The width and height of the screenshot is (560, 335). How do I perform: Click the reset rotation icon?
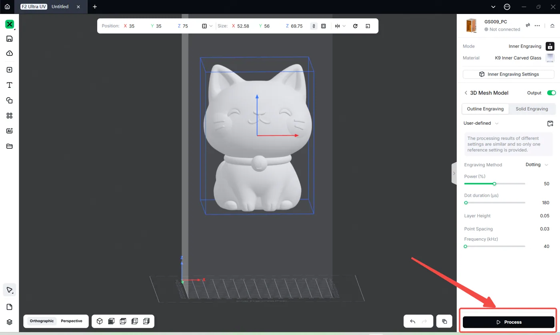tap(355, 26)
